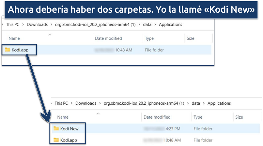This screenshot has height=146, width=263.
Task: Expand chevron after This PC in lower breadcrumb
Action: point(71,103)
